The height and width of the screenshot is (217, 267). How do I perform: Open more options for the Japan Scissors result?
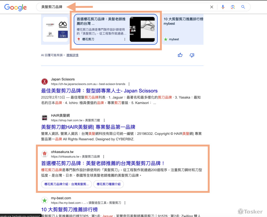(x=129, y=84)
